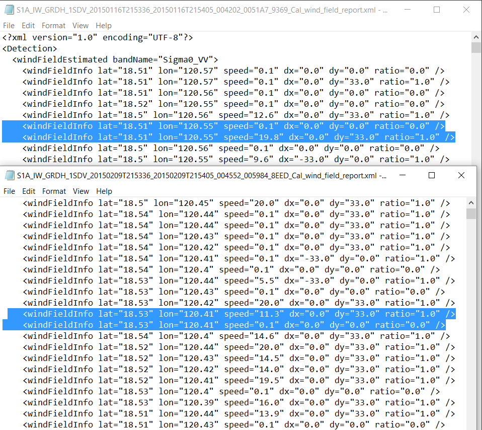Click Notepad icon of 20150209 report window
The height and width of the screenshot is (430, 482).
click(9, 175)
